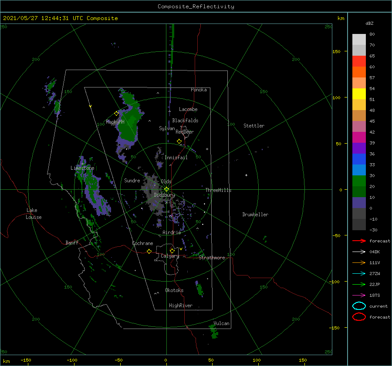Viewport: 392px width, 366px height.
Task: Click the magenta 18TS arrow legend icon
Action: [359, 295]
